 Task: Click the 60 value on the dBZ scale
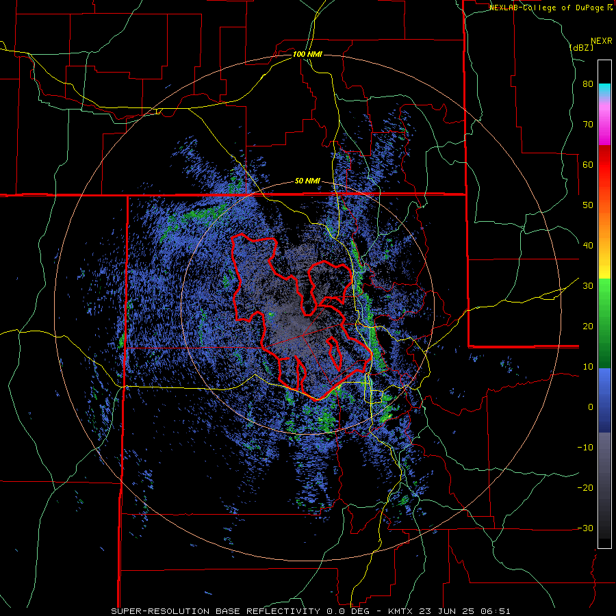pyautogui.click(x=588, y=164)
